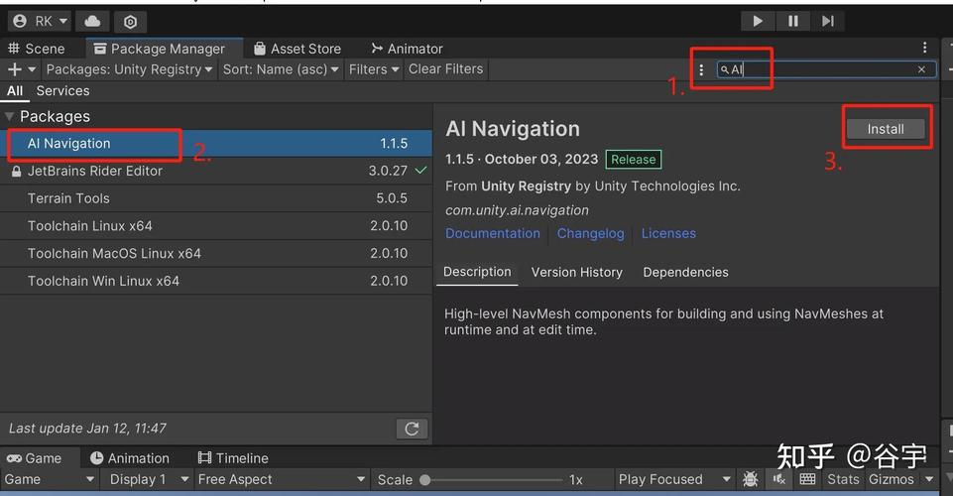Screen dimensions: 953x496
Task: Switch to the Game tab
Action: coord(36,458)
